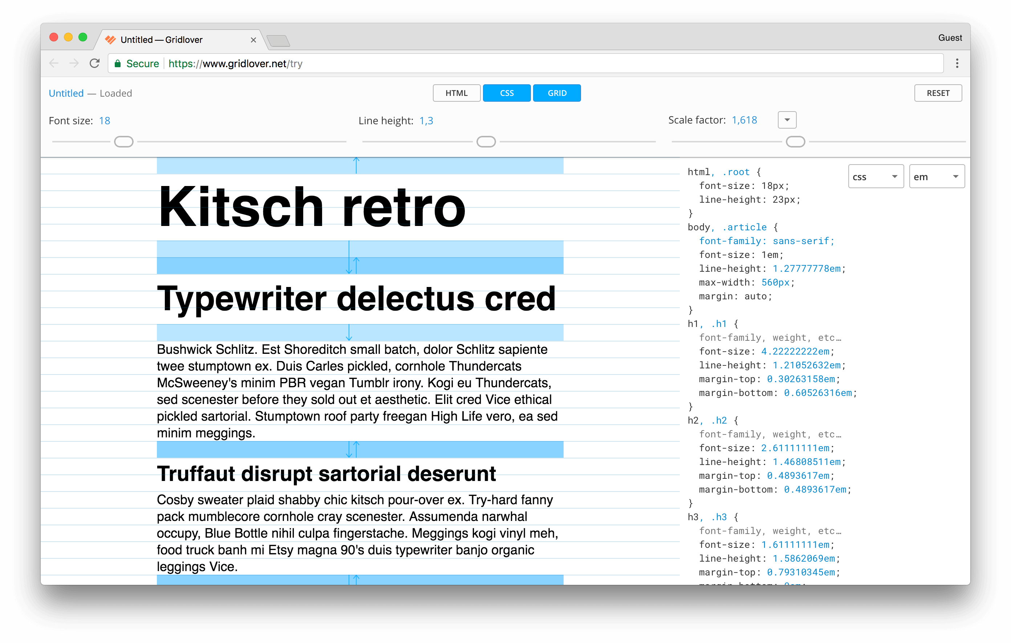Open the css output format dropdown

(876, 177)
